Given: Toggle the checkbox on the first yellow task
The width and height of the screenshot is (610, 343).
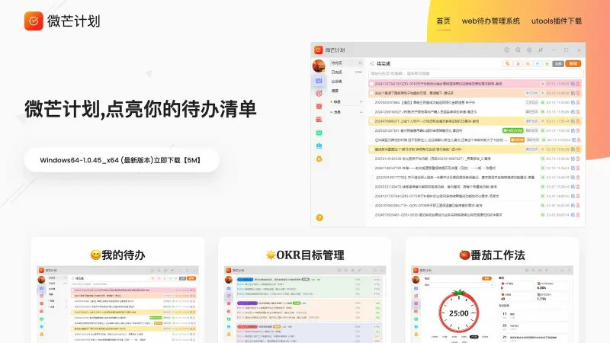Looking at the screenshot, I should [x=371, y=120].
